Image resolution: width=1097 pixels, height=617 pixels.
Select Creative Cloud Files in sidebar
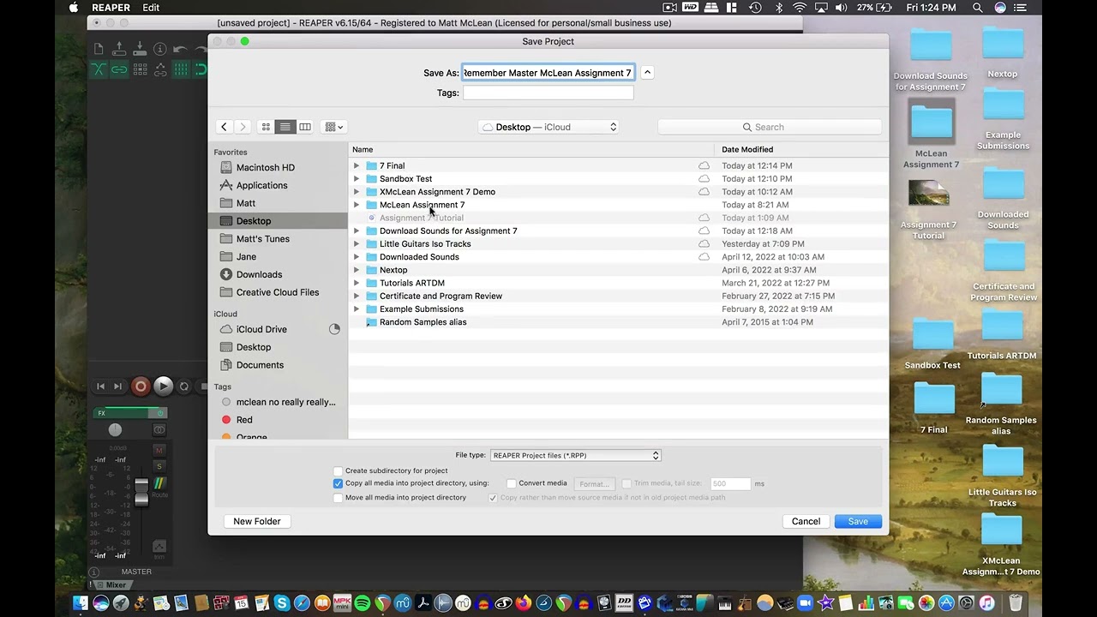(x=279, y=293)
